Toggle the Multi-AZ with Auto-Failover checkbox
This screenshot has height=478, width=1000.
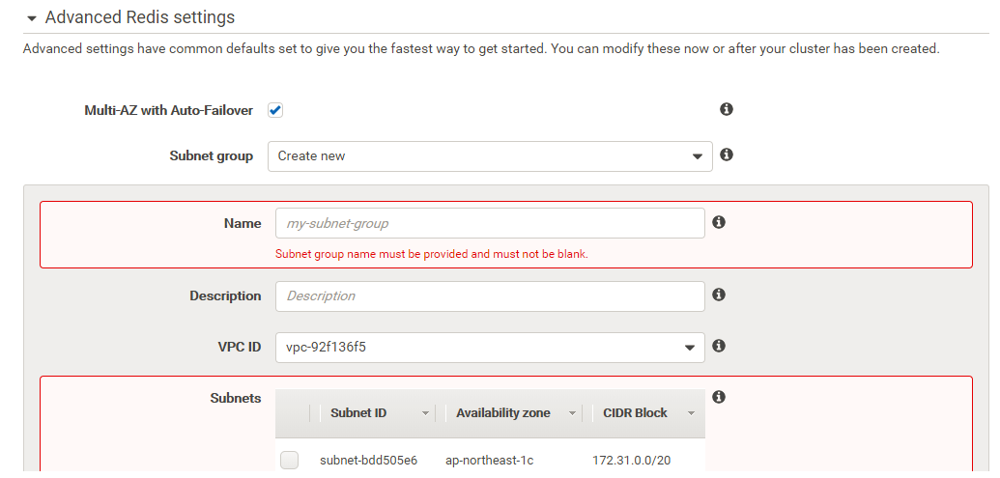[x=275, y=110]
